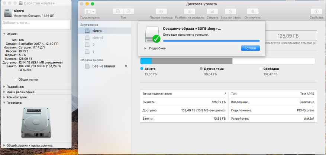Screen dimensions: 326x155
Task: Toggle the Общая папка checkbox
Action: [x=15, y=80]
